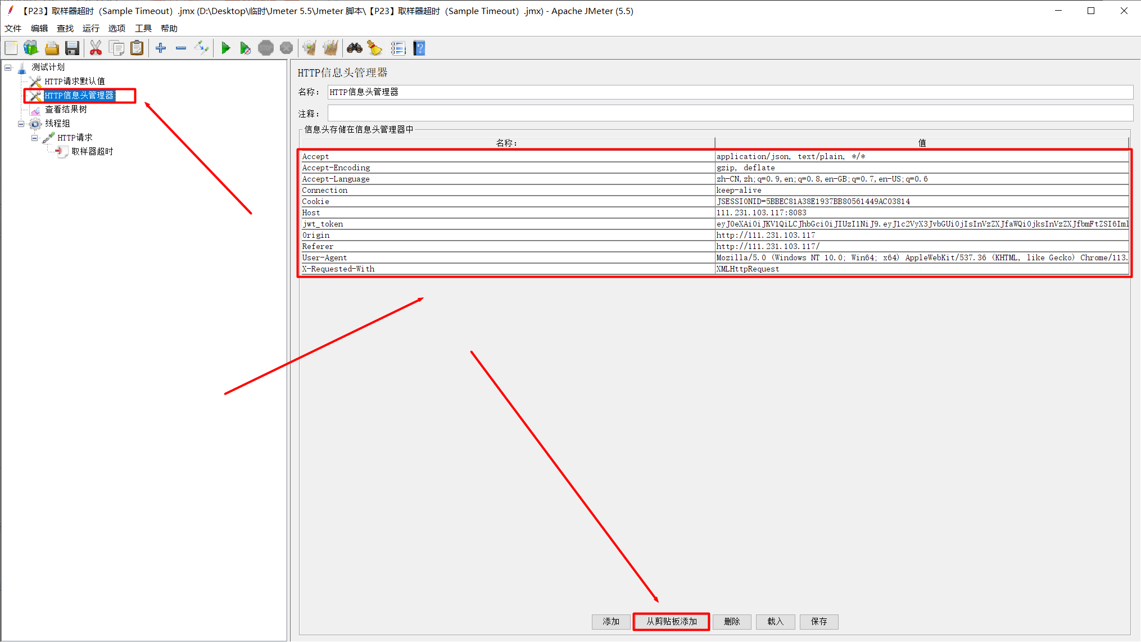Click the 值 column header
This screenshot has width=1141, height=642.
pyautogui.click(x=922, y=143)
